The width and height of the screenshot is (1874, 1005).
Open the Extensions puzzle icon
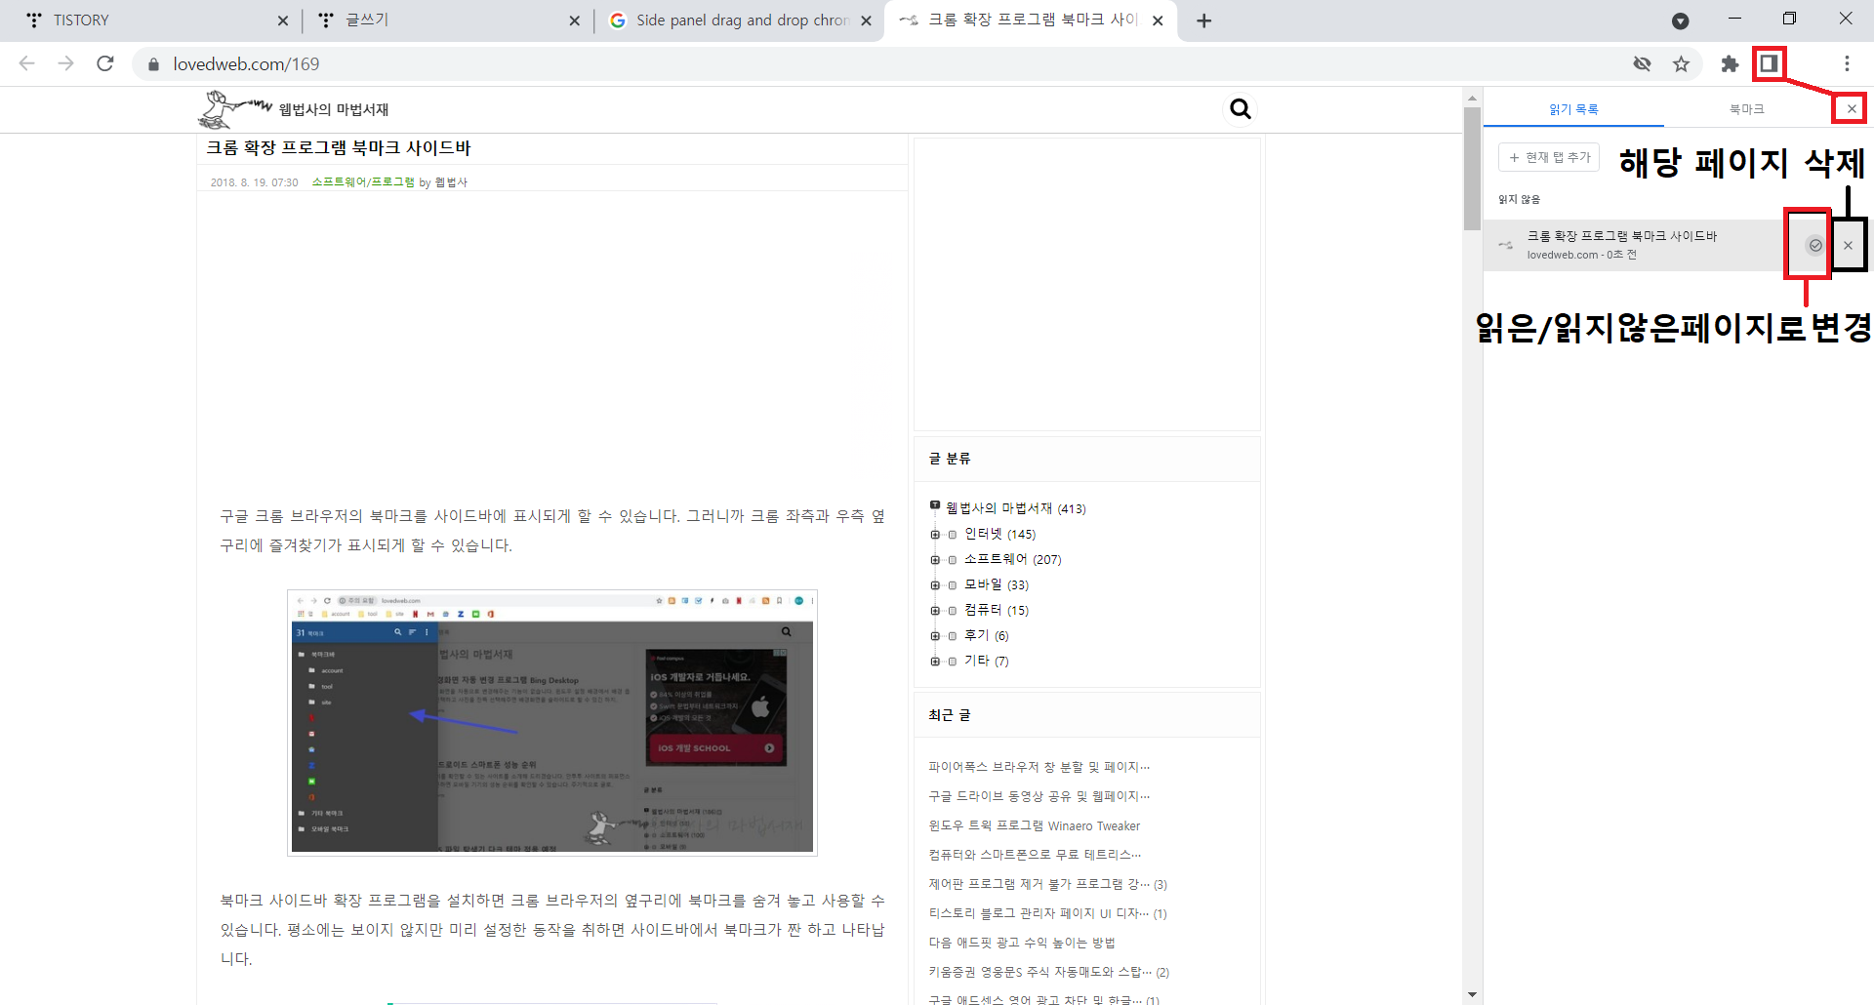1730,63
